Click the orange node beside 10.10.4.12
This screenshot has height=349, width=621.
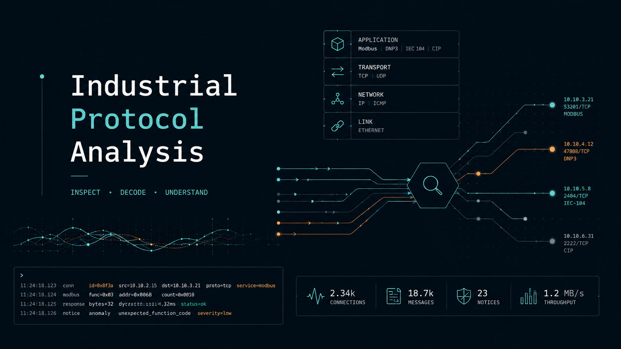coord(552,149)
